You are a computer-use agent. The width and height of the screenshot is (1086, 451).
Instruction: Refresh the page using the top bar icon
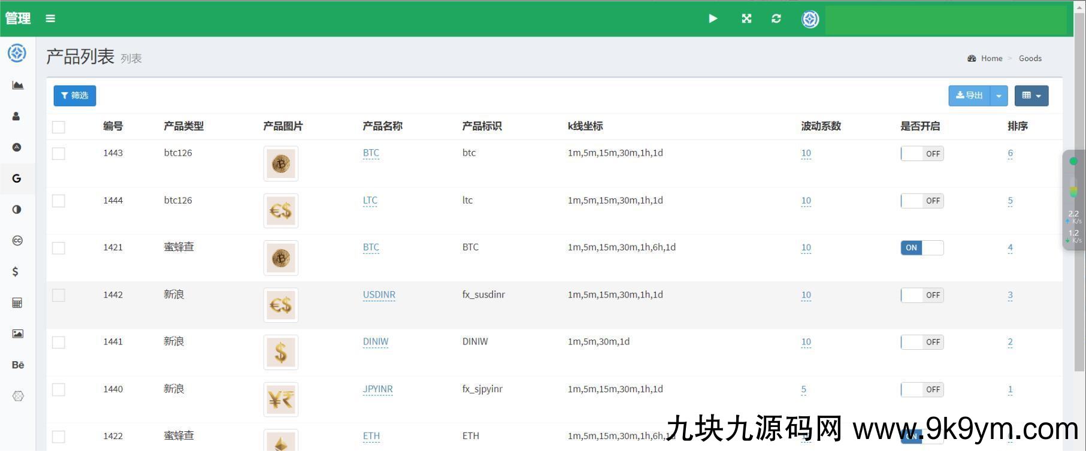[776, 19]
